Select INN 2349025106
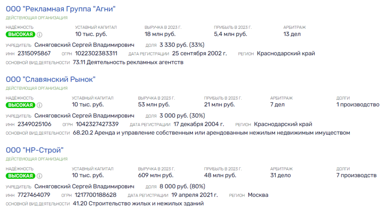 (34, 124)
